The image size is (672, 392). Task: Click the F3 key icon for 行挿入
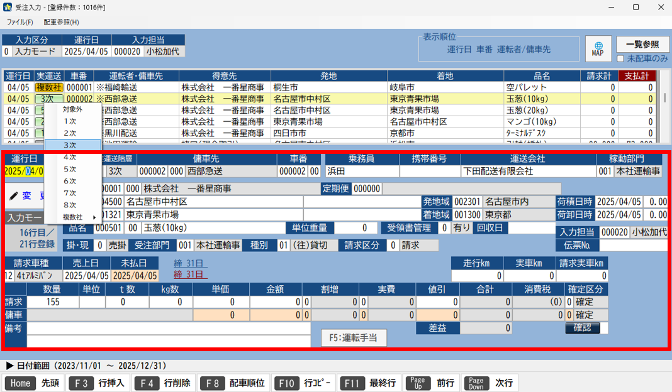(81, 382)
